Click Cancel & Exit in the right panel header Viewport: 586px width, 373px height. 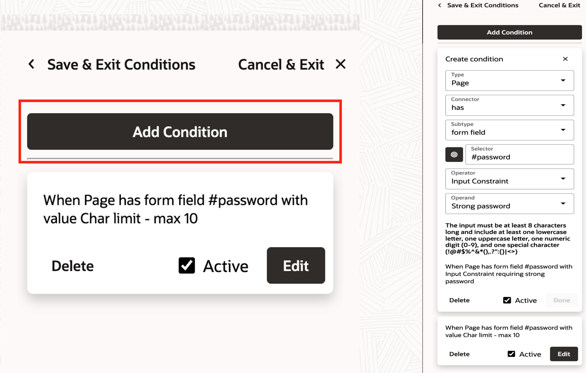tap(559, 5)
